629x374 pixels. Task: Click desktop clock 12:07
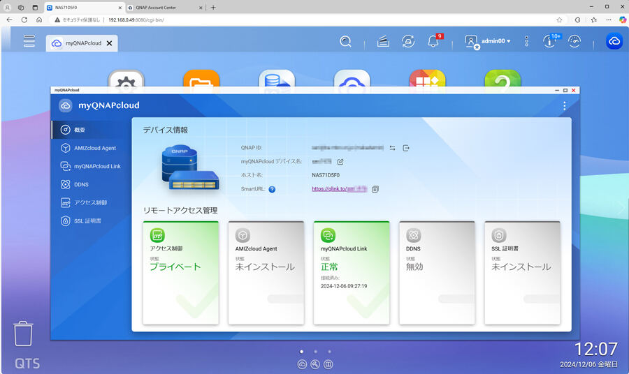596,349
